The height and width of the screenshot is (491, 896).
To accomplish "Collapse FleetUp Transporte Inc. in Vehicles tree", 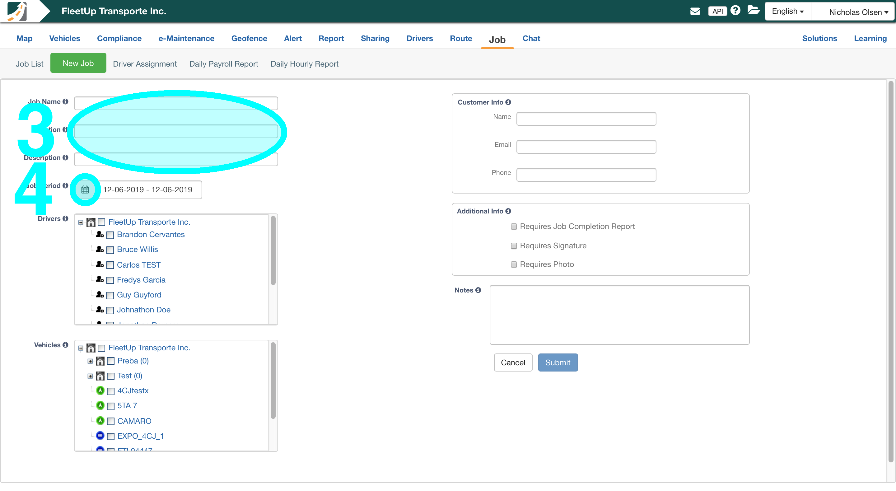I will (81, 348).
